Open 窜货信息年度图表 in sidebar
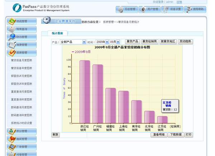The height and width of the screenshot is (156, 215). (x=21, y=68)
